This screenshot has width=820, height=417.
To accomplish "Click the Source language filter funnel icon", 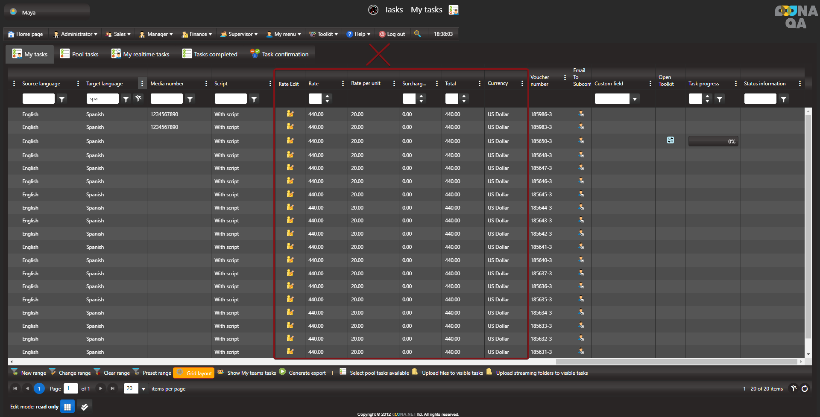I will coord(62,99).
